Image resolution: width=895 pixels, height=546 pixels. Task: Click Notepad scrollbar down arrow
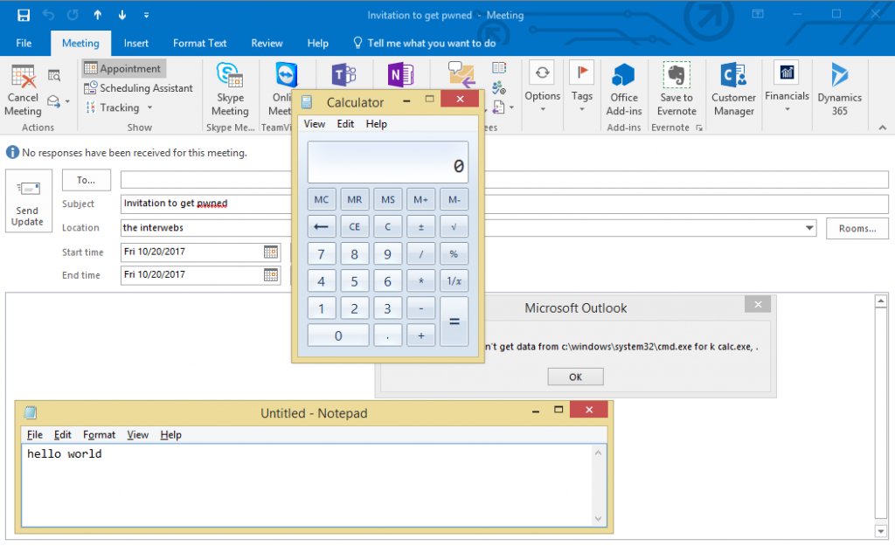tap(598, 519)
